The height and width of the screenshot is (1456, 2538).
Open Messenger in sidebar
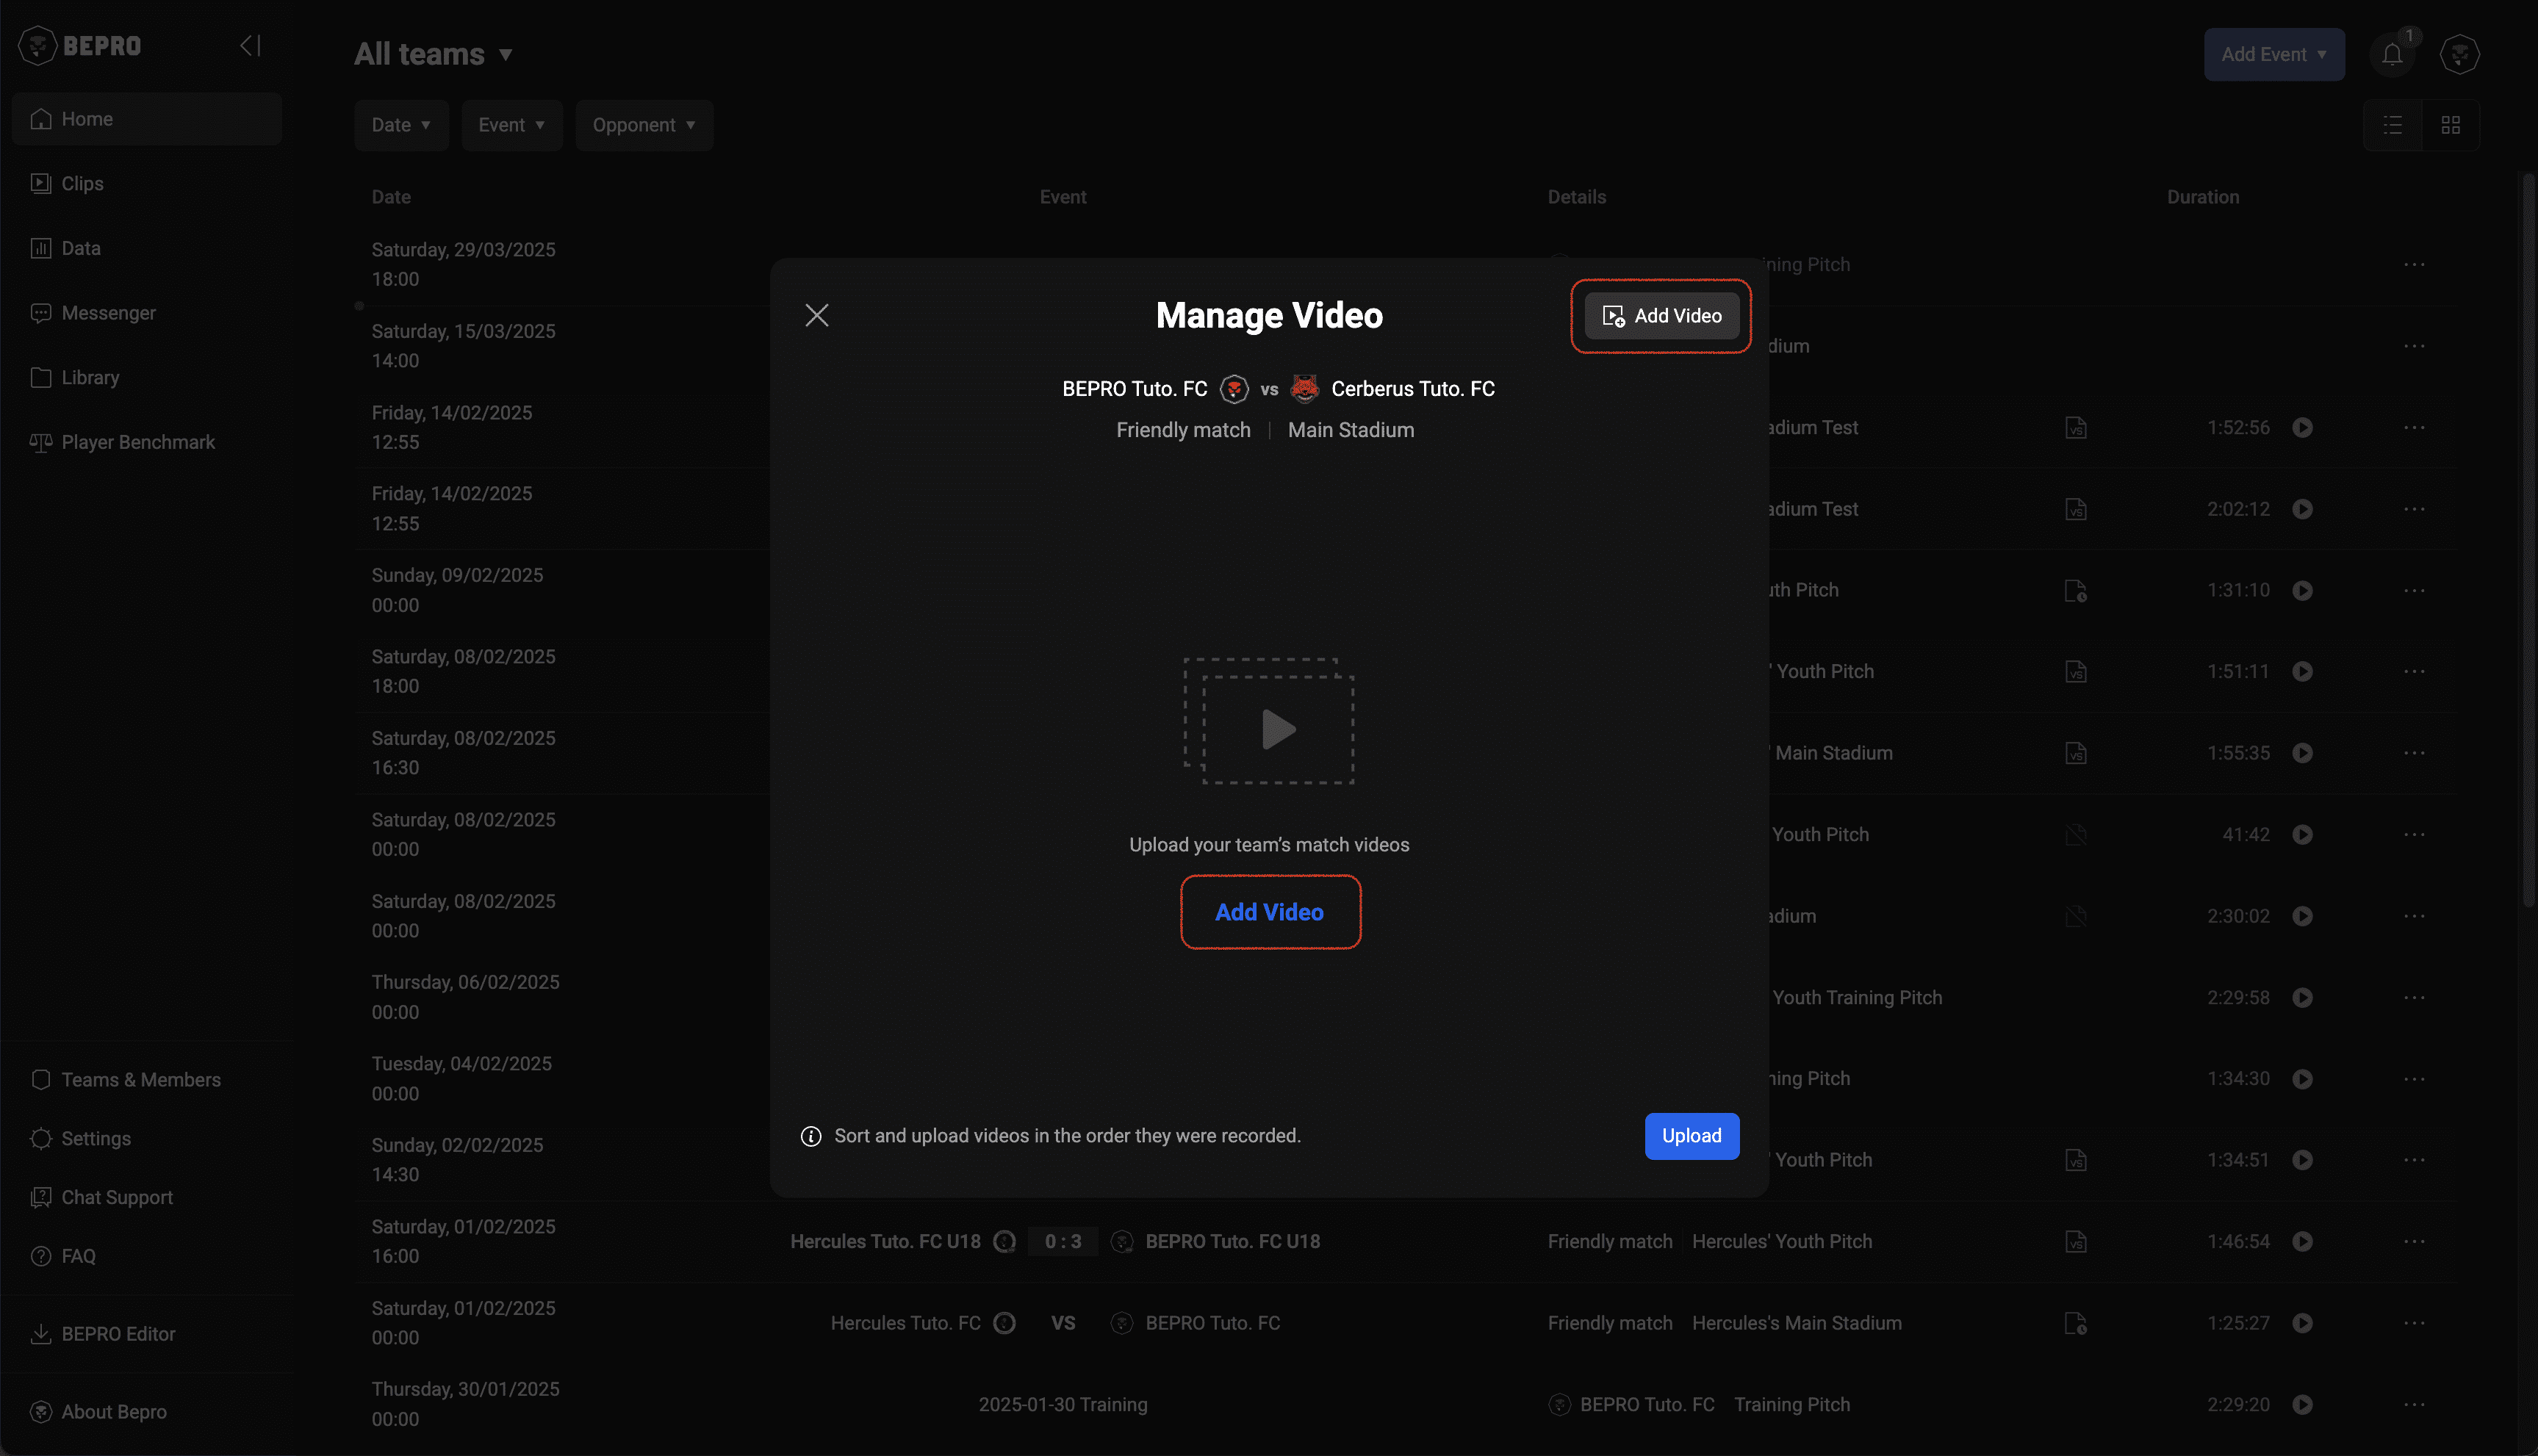[147, 313]
